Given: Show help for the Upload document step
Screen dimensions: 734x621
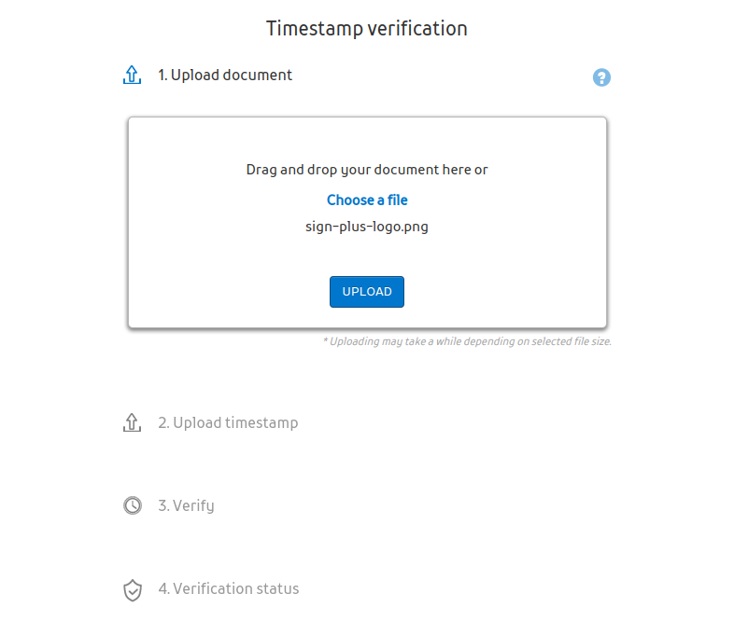Looking at the screenshot, I should click(601, 77).
